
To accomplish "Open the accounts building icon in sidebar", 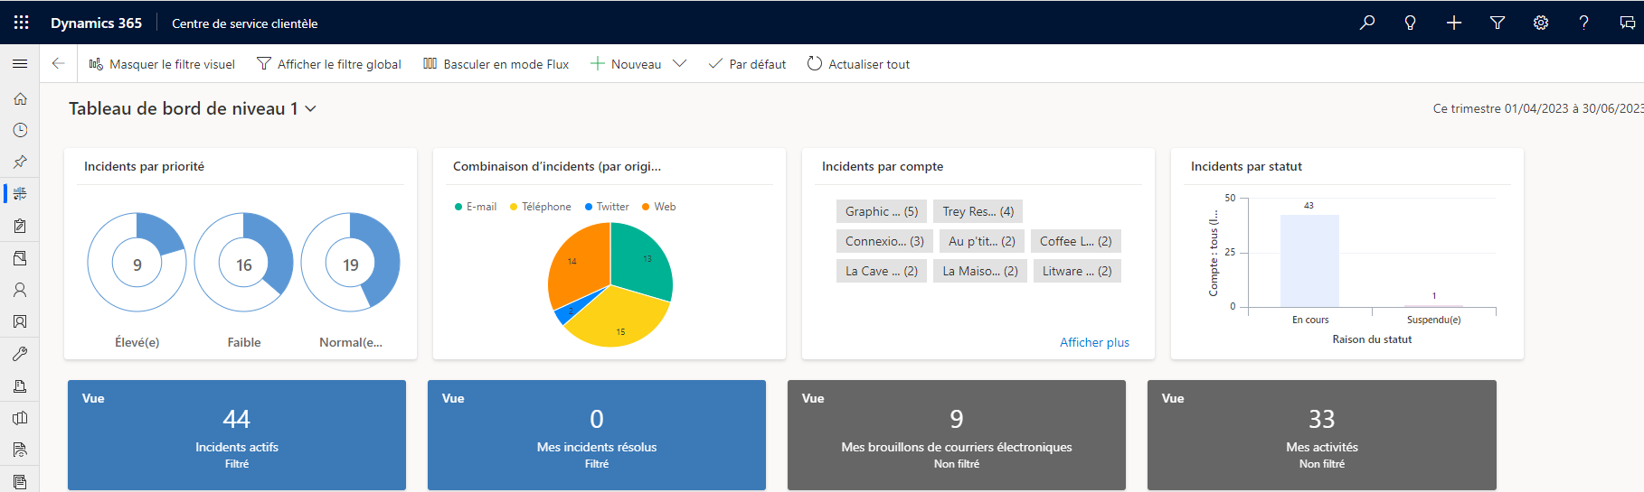I will 20,258.
